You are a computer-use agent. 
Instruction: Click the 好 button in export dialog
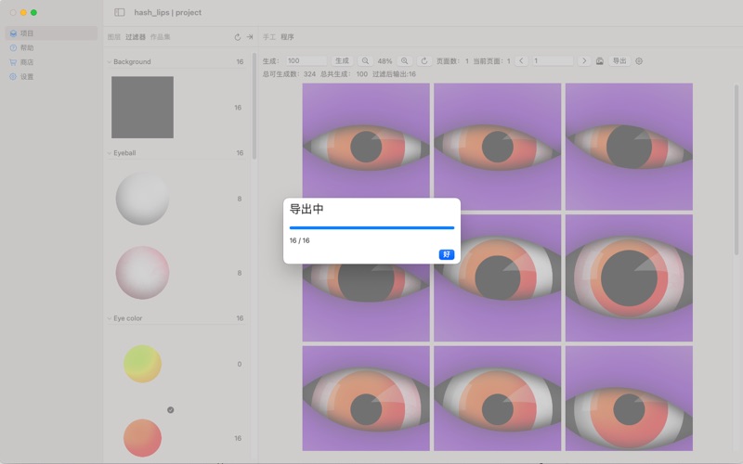[x=446, y=254]
